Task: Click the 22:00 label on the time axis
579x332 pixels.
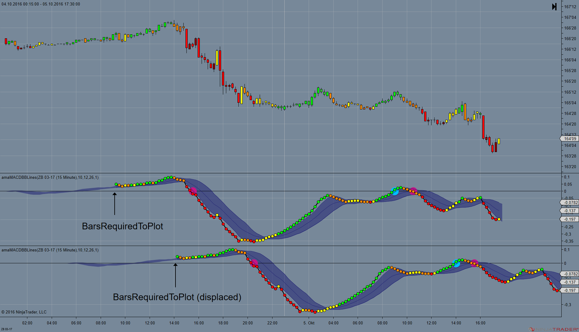Action: pos(272,323)
